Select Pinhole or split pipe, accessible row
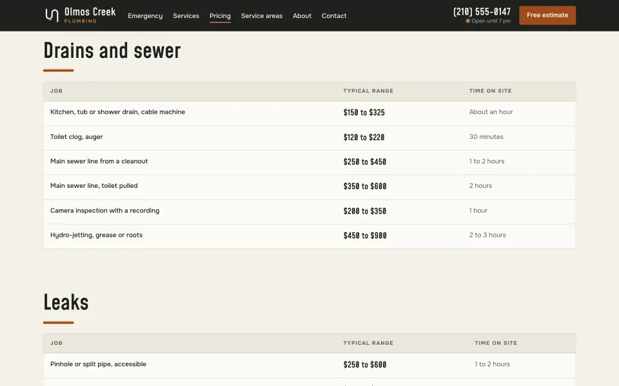 pos(309,365)
